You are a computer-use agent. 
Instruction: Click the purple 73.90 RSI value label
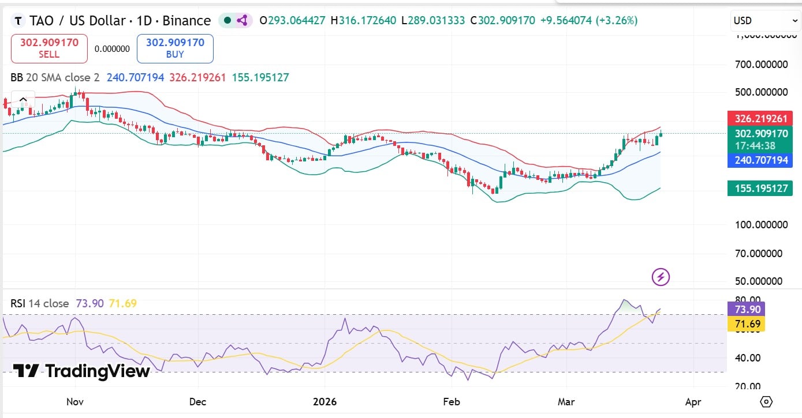point(748,309)
